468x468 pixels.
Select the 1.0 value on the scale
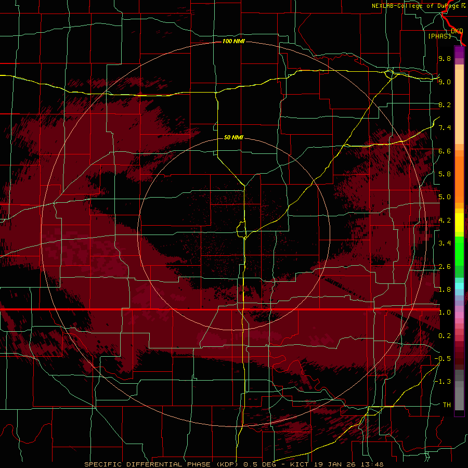pos(445,313)
